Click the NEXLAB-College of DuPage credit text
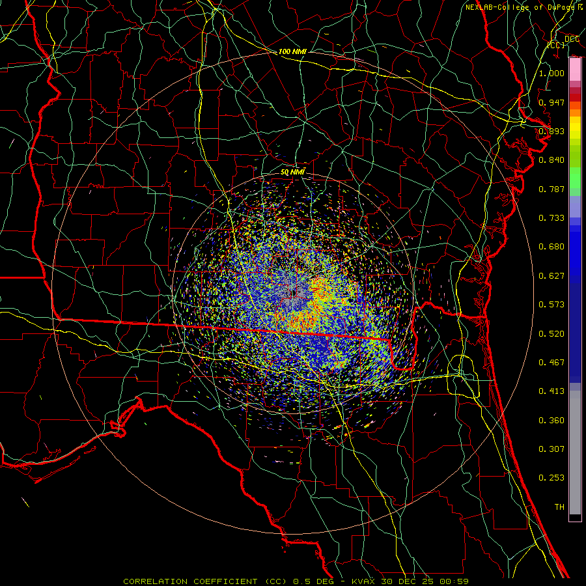Viewport: 586px width, 586px height. click(524, 7)
